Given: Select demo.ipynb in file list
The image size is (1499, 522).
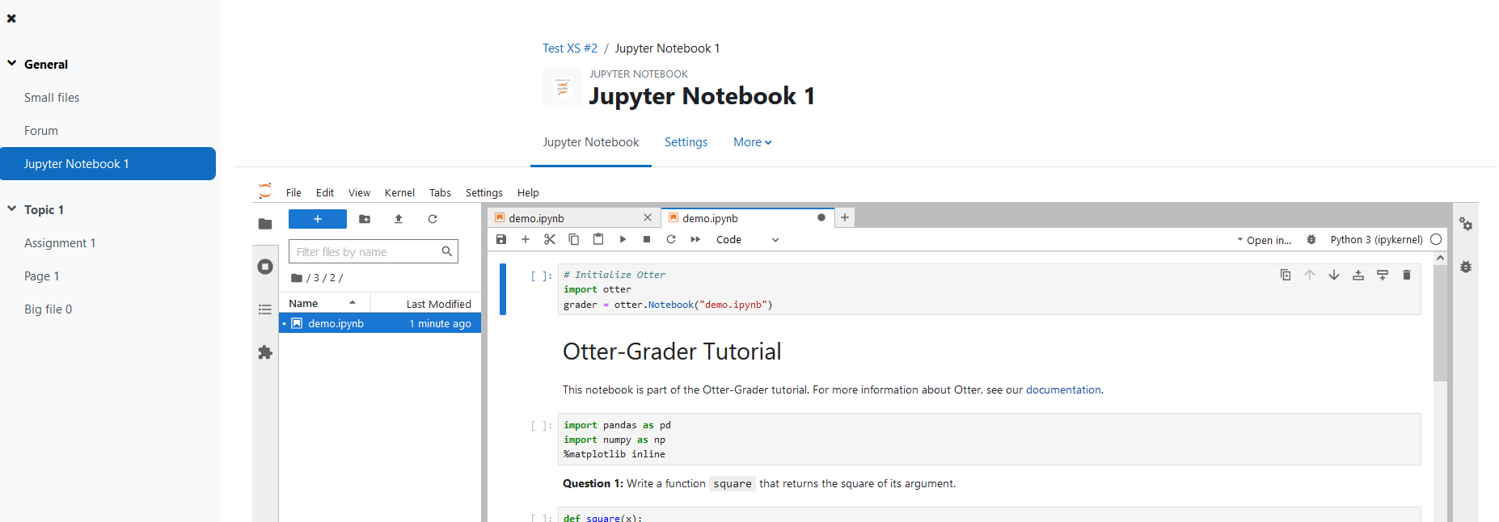Looking at the screenshot, I should pos(380,323).
